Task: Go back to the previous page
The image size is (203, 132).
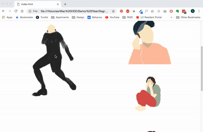Action: (x=3, y=11)
